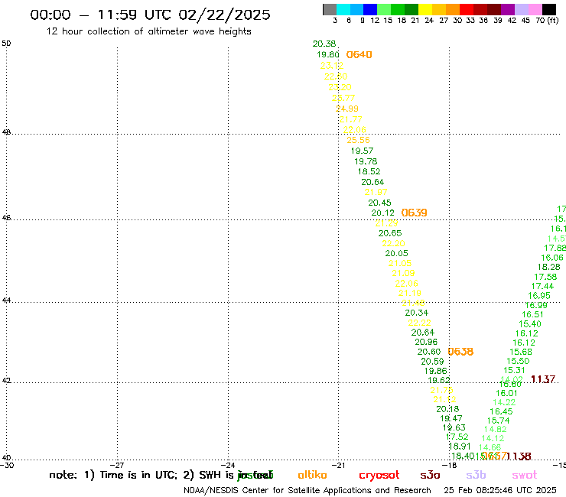Viewport: 566px width, 497px height.
Task: Click the 20.45 wave height value
Action: [379, 203]
